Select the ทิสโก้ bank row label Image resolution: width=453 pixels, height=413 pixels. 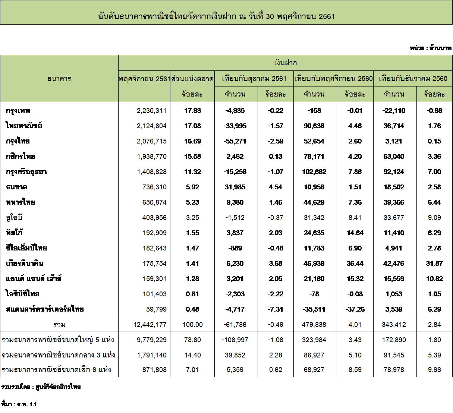click(14, 233)
